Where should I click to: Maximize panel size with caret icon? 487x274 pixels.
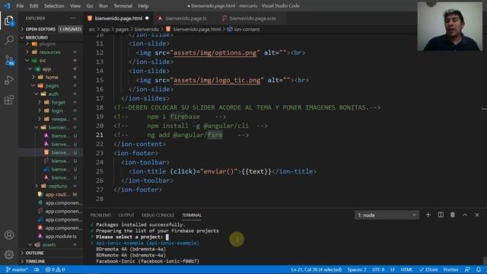coord(465,215)
